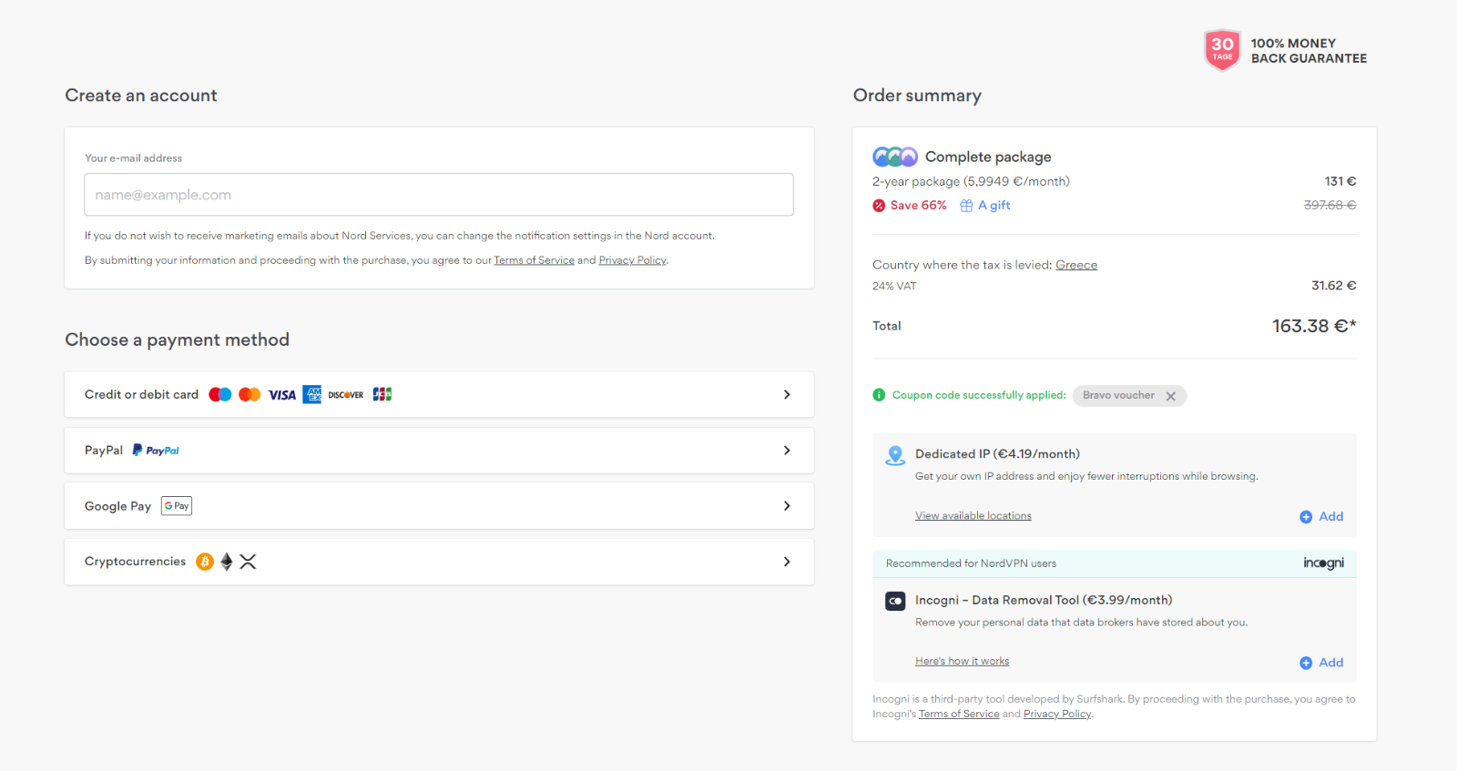Click the G Pay logo badge
The height and width of the screenshot is (771, 1457).
(x=177, y=506)
